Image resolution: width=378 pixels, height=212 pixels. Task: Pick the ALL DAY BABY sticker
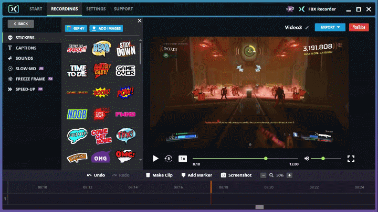pos(101,71)
